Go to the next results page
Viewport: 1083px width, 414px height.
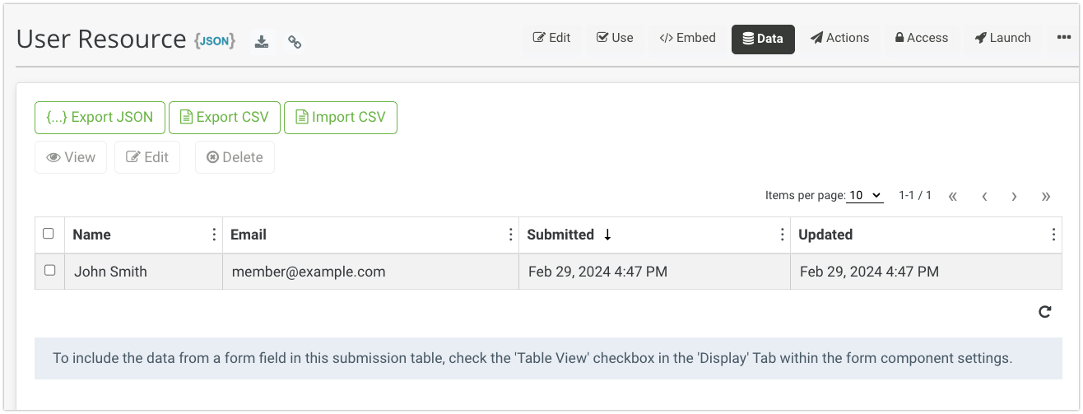click(1015, 196)
